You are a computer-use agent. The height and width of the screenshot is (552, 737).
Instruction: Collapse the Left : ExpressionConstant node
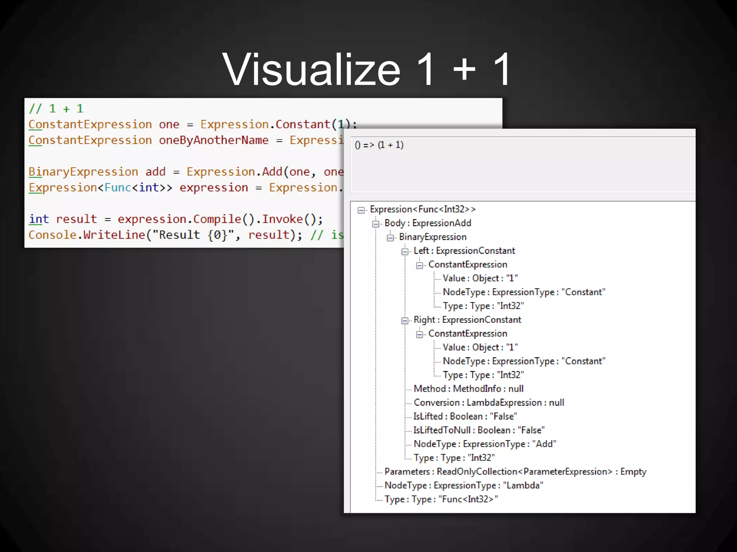(405, 252)
